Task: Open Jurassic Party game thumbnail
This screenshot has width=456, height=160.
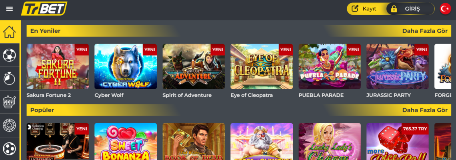Action: 398,66
